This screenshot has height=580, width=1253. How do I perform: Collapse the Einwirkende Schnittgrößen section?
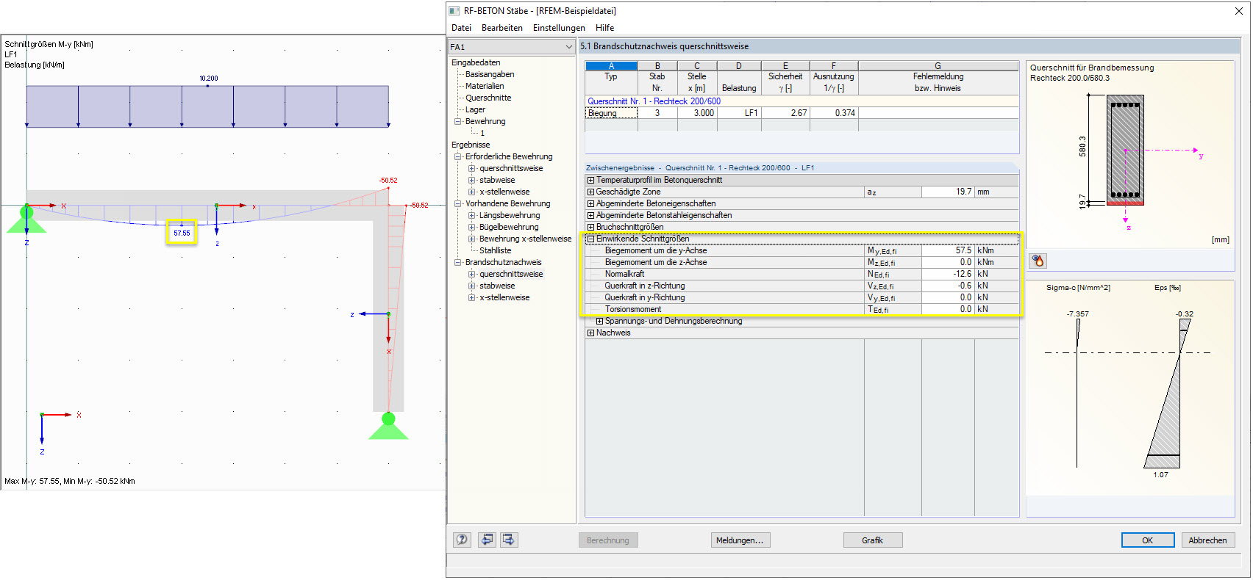click(x=590, y=239)
